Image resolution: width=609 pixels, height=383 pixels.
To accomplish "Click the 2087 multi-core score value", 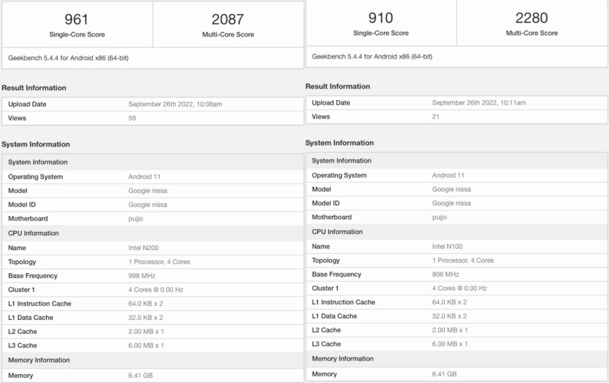I will click(x=227, y=19).
